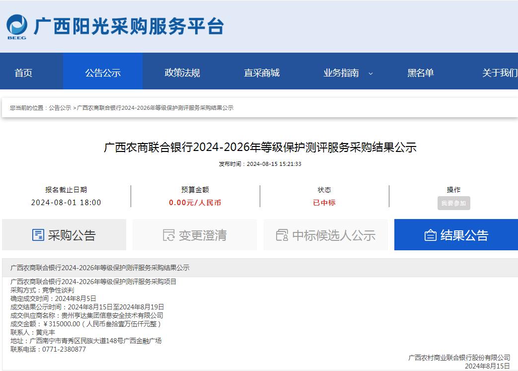Click the 广西阳光采购服务平台 site title
518x371 pixels.
[x=129, y=26]
